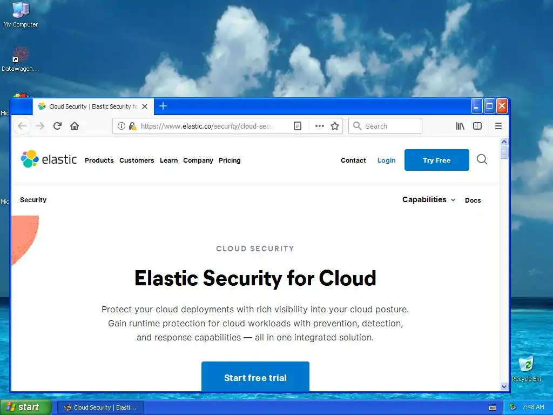
Task: Expand the Capabilities dropdown
Action: coord(429,200)
